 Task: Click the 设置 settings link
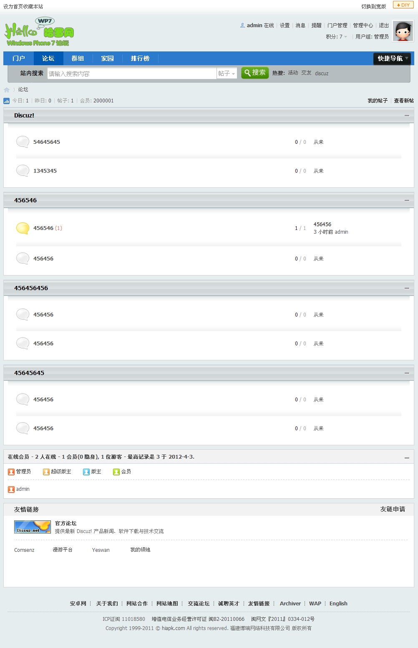tap(285, 26)
